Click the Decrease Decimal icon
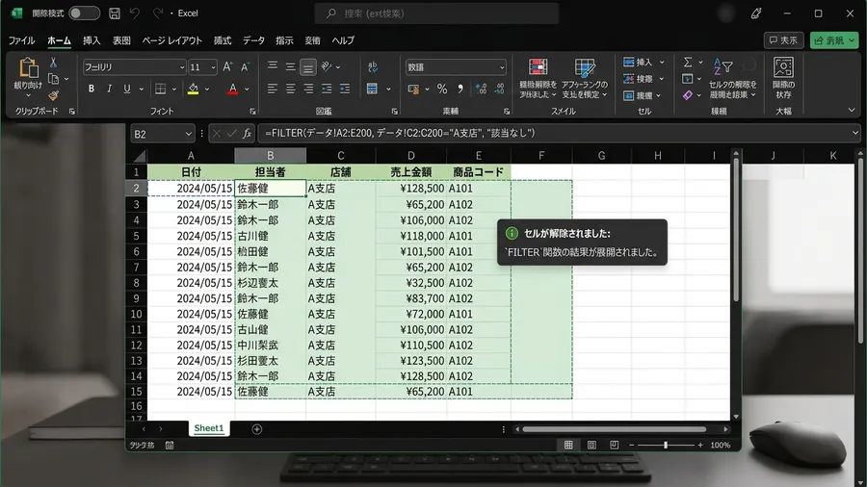Screen dimensions: 867x487 pos(499,89)
